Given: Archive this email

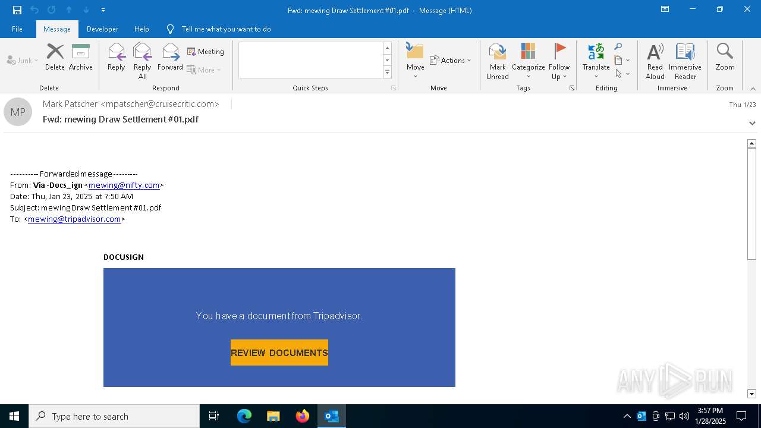Looking at the screenshot, I should (81, 57).
